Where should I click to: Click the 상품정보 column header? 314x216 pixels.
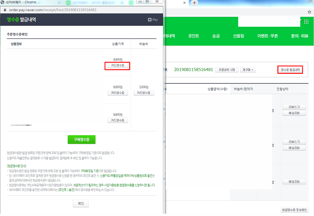click(16, 44)
